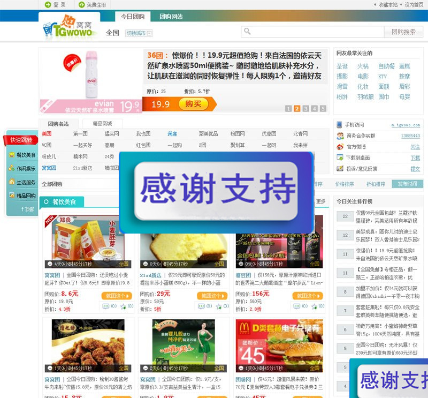Sort deals by 折扣排序

[x=376, y=184]
